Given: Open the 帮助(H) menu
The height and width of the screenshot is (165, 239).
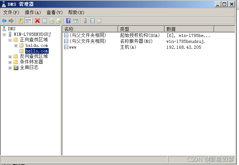Looking at the screenshot, I should 76,12.
